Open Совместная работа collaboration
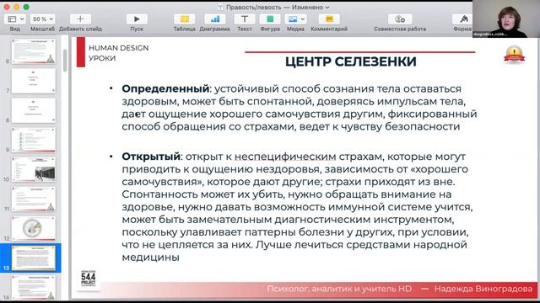Screen dimensions: 540x303 click(x=400, y=19)
